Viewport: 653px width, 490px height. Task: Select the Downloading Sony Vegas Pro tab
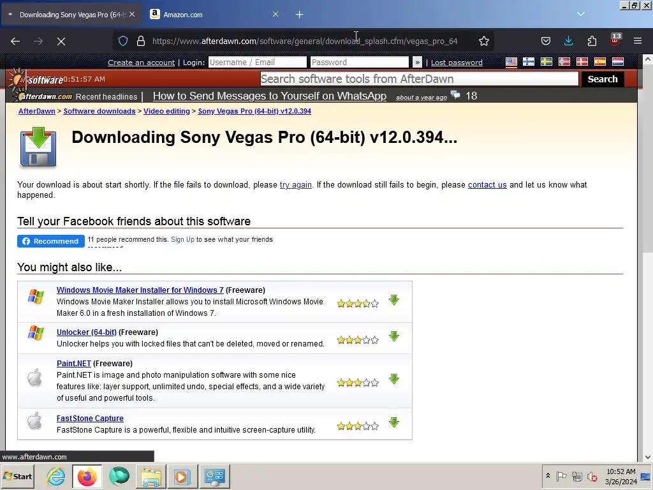pyautogui.click(x=71, y=14)
